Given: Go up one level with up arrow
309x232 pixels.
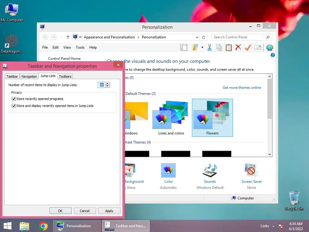Looking at the screenshot, I should [x=68, y=37].
